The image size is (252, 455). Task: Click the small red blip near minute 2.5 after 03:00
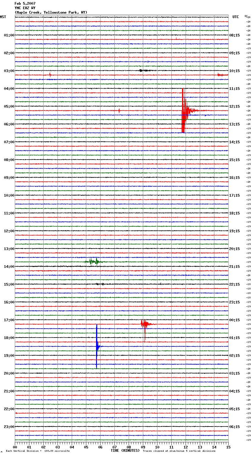(50, 75)
